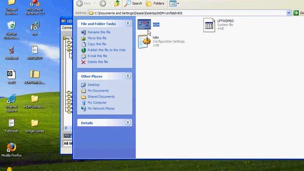This screenshot has width=304, height=171.
Task: Click the Back navigation button
Action: tap(84, 3)
